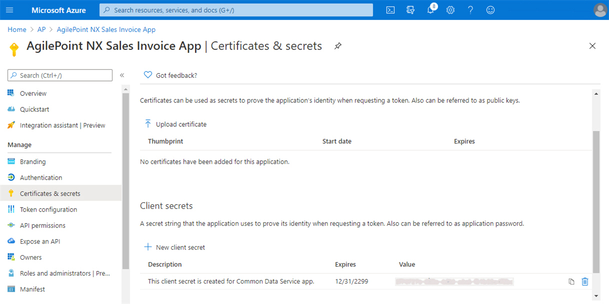Click the New client secret plus icon
This screenshot has height=304, width=609.
pyautogui.click(x=148, y=247)
